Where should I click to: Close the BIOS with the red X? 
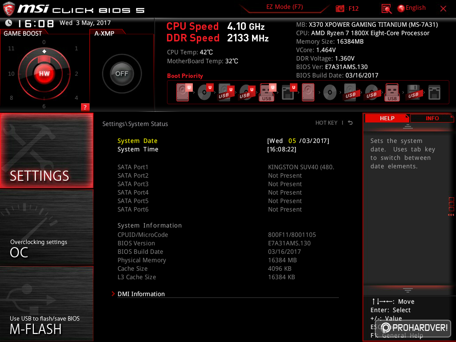click(x=443, y=9)
